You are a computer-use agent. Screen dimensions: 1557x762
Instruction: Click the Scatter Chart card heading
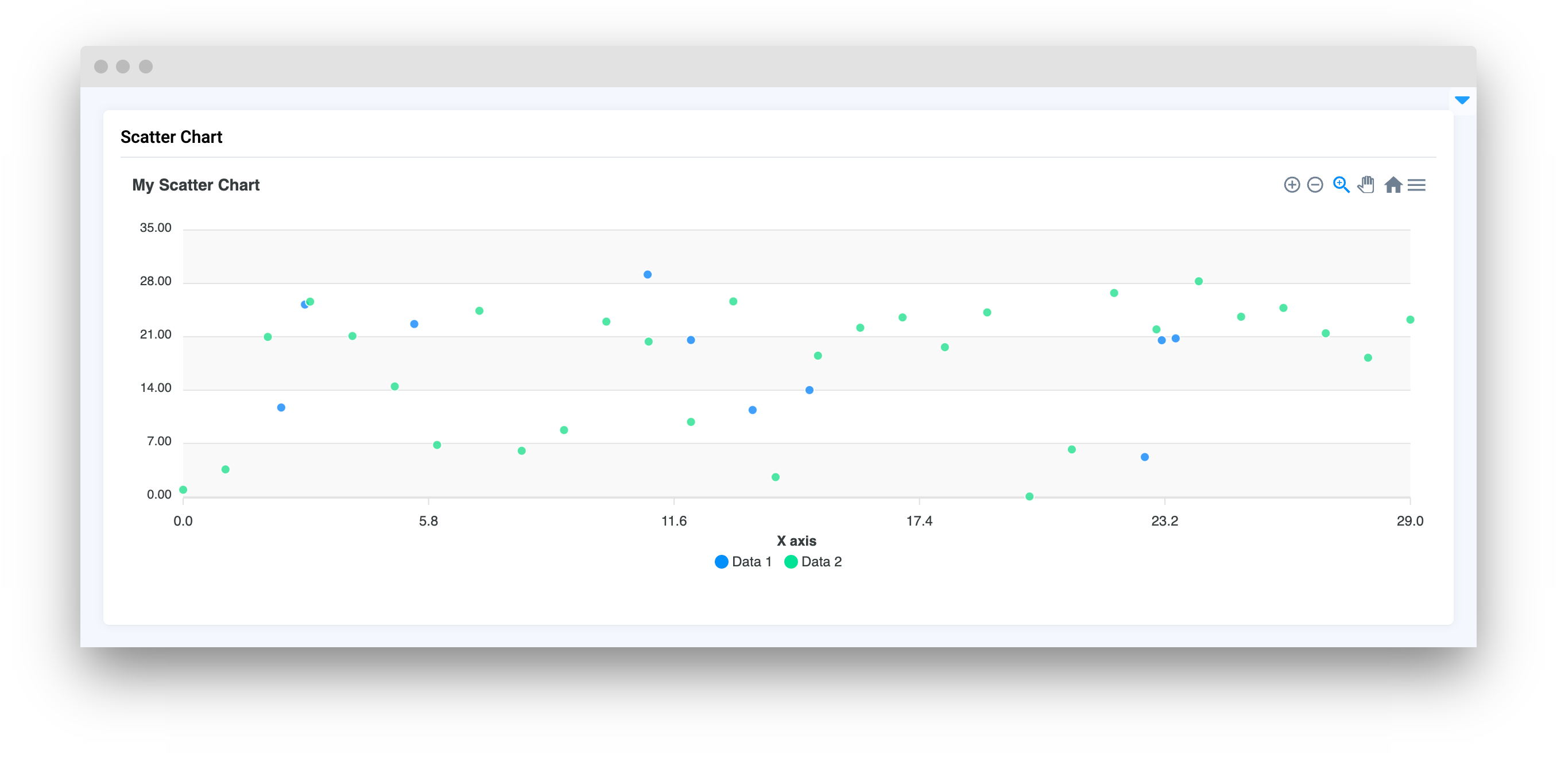point(171,137)
